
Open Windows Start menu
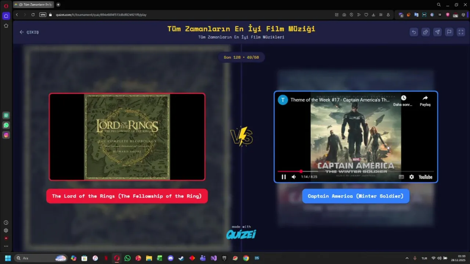tap(8, 258)
